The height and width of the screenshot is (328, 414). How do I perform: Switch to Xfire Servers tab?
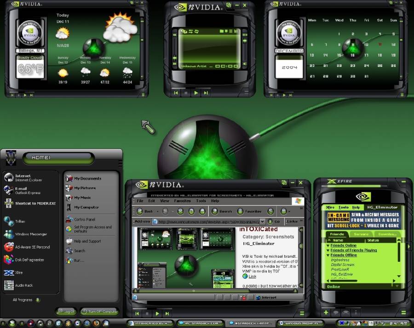click(x=361, y=234)
